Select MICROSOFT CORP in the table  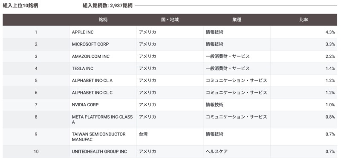(x=90, y=44)
